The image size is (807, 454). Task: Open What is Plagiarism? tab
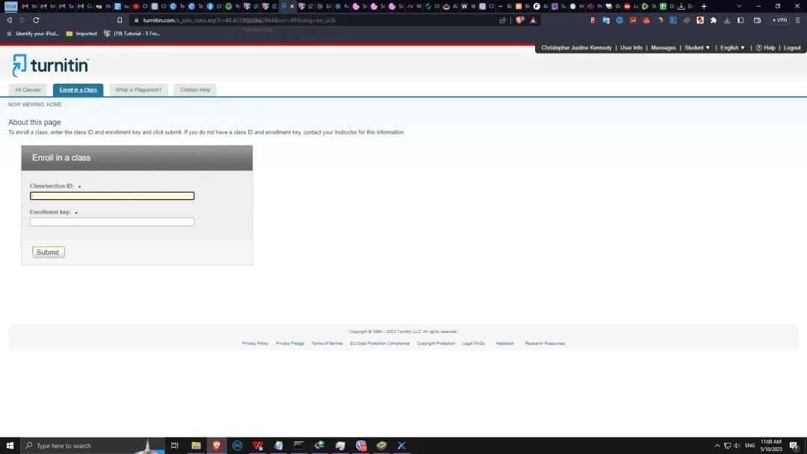(x=138, y=90)
